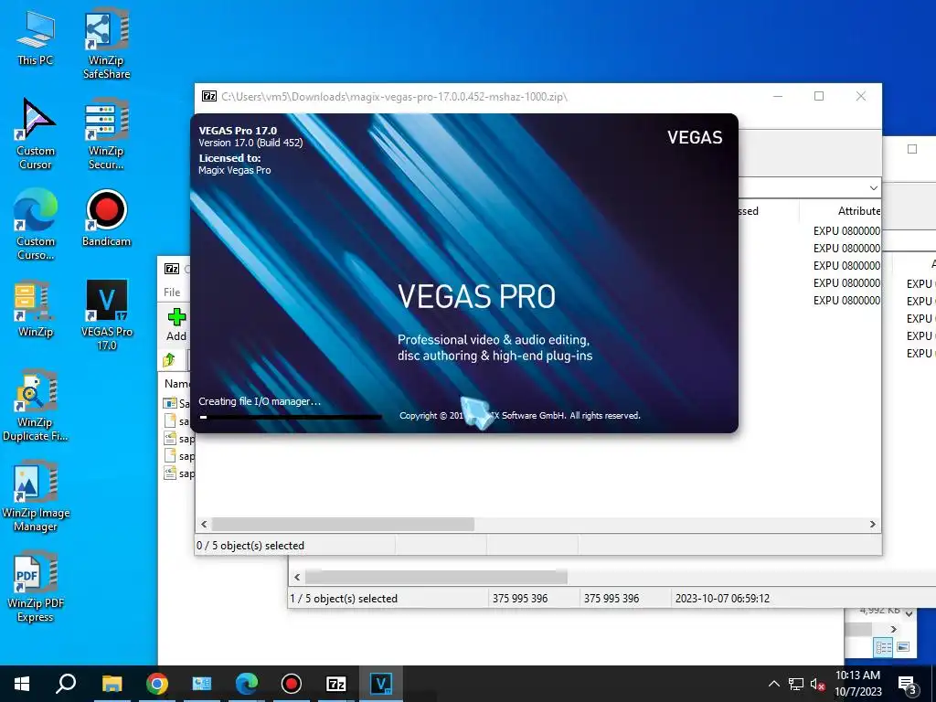Click the date 2023-10-07 06:59:12 status
Viewport: 936px width, 702px height.
(x=722, y=598)
